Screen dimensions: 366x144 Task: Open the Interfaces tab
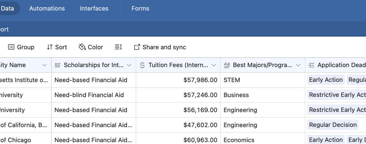pyautogui.click(x=94, y=8)
